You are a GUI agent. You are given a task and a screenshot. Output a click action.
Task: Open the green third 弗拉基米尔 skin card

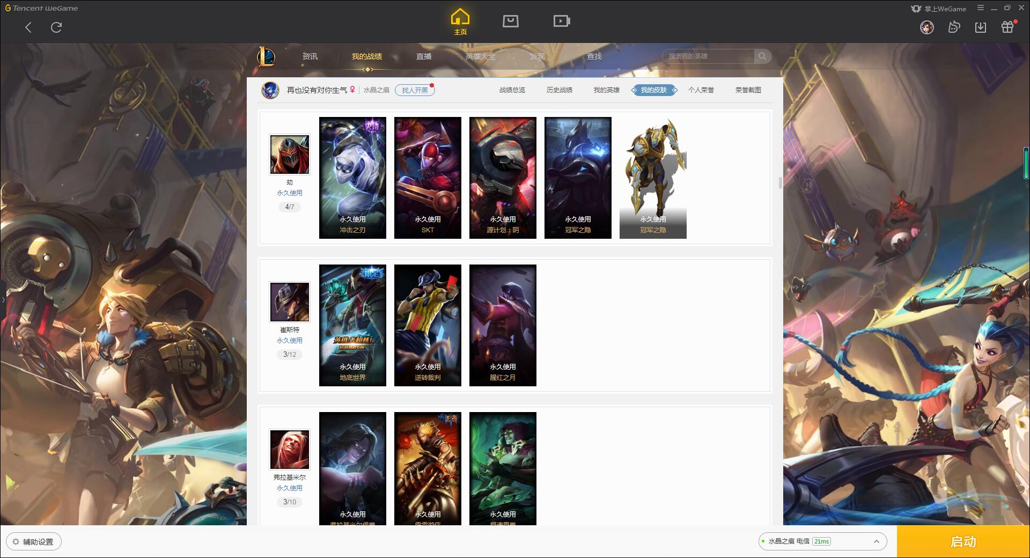pos(503,468)
